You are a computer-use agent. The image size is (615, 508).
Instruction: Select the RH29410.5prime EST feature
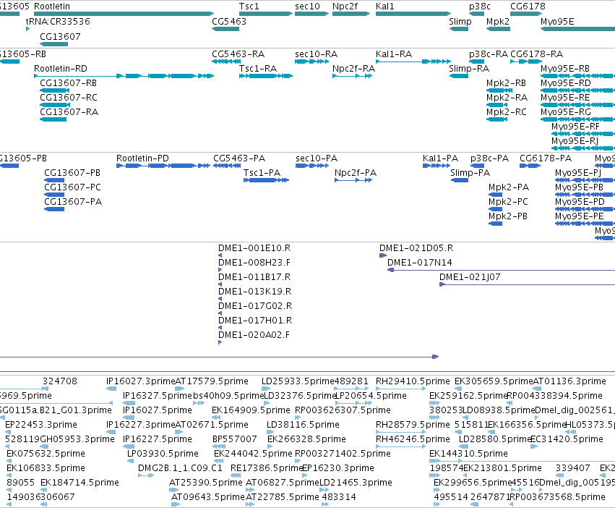coord(401,389)
